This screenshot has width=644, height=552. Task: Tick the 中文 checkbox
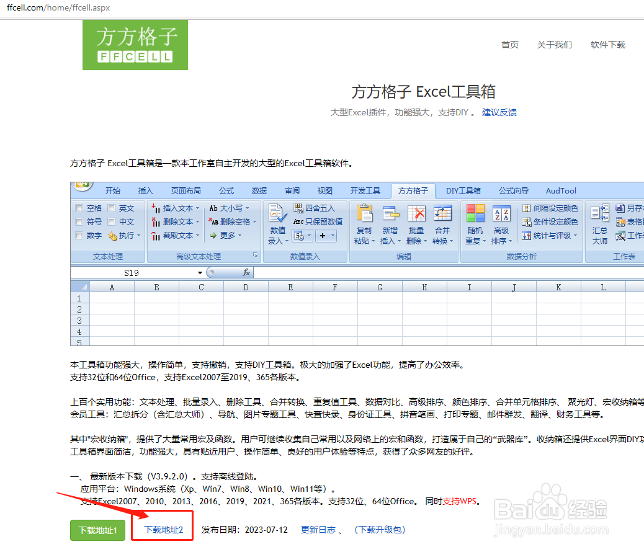tap(111, 222)
